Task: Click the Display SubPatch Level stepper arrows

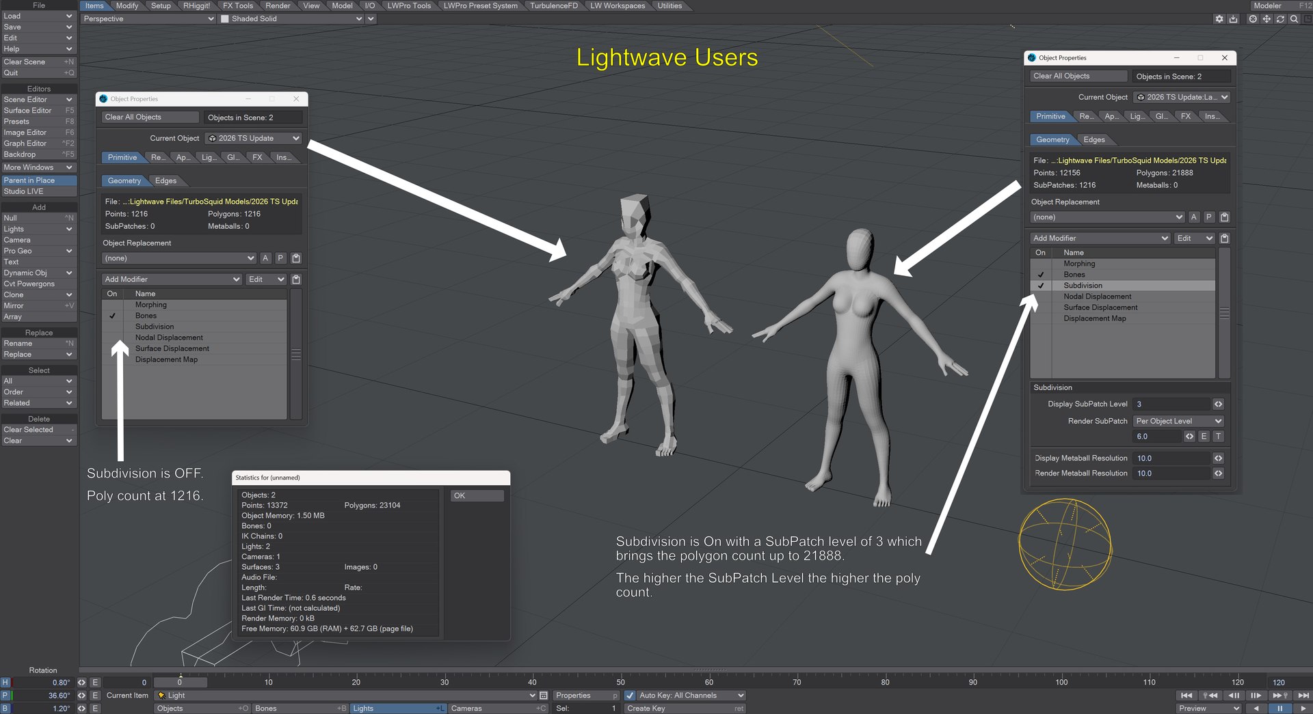Action: tap(1218, 404)
